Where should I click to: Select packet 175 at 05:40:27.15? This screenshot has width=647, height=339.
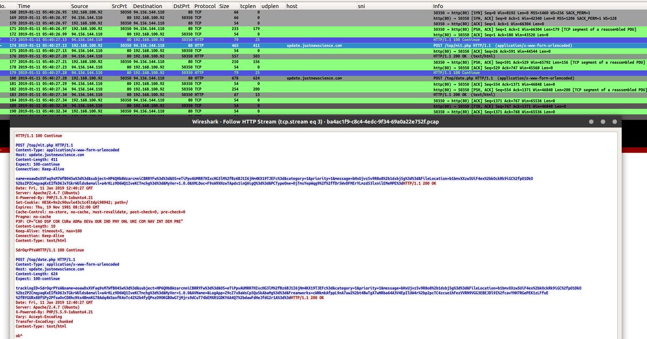[x=323, y=51]
